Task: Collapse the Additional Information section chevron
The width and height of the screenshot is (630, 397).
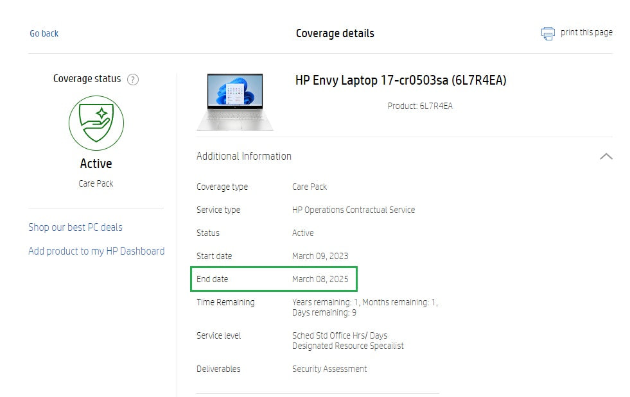Action: 606,156
